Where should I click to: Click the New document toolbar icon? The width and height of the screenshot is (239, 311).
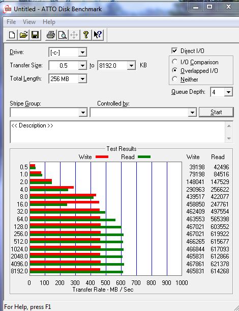pyautogui.click(x=12, y=35)
